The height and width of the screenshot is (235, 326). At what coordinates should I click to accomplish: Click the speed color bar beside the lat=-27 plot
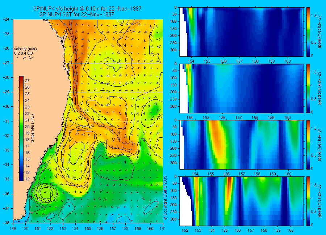[308, 32]
